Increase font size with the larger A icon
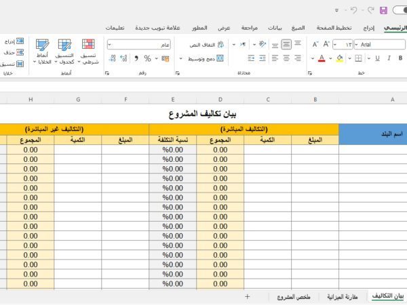 326,44
